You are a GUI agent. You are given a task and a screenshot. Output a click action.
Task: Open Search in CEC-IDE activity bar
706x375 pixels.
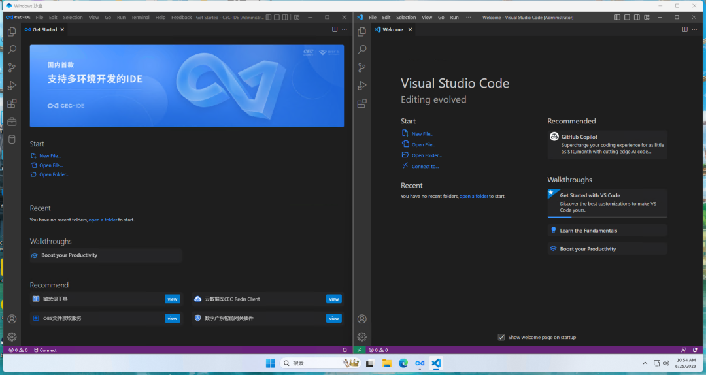coord(12,50)
